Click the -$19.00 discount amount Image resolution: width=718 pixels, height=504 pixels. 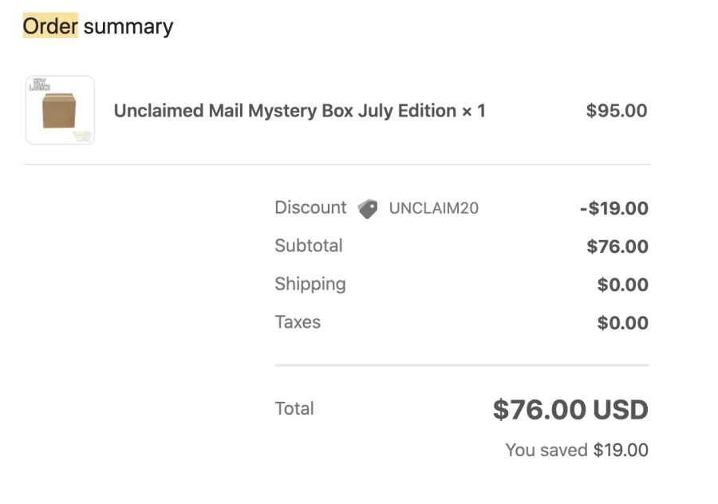tap(614, 208)
